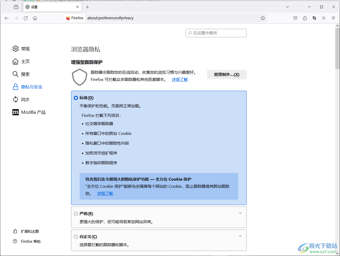Select 严格(R) protection radio button
This screenshot has width=340, height=256.
pyautogui.click(x=76, y=214)
